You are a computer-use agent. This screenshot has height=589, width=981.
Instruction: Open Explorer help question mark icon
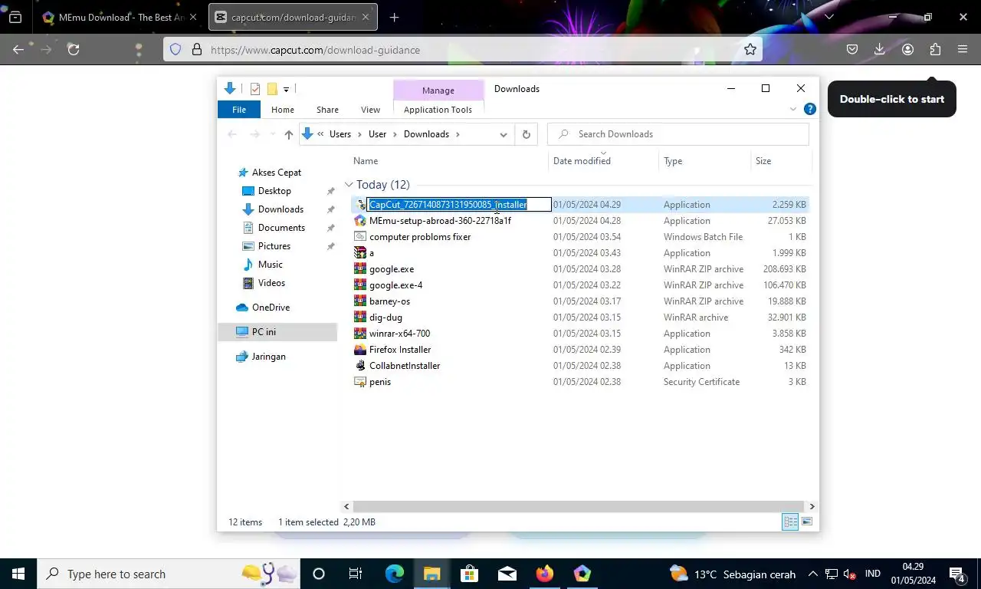pyautogui.click(x=809, y=109)
